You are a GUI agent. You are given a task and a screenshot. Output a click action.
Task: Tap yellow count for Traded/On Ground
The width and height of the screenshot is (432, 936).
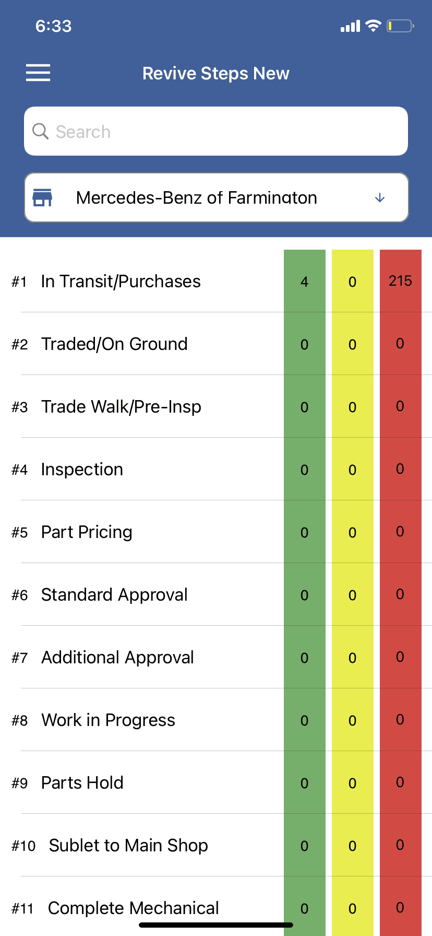click(x=352, y=345)
